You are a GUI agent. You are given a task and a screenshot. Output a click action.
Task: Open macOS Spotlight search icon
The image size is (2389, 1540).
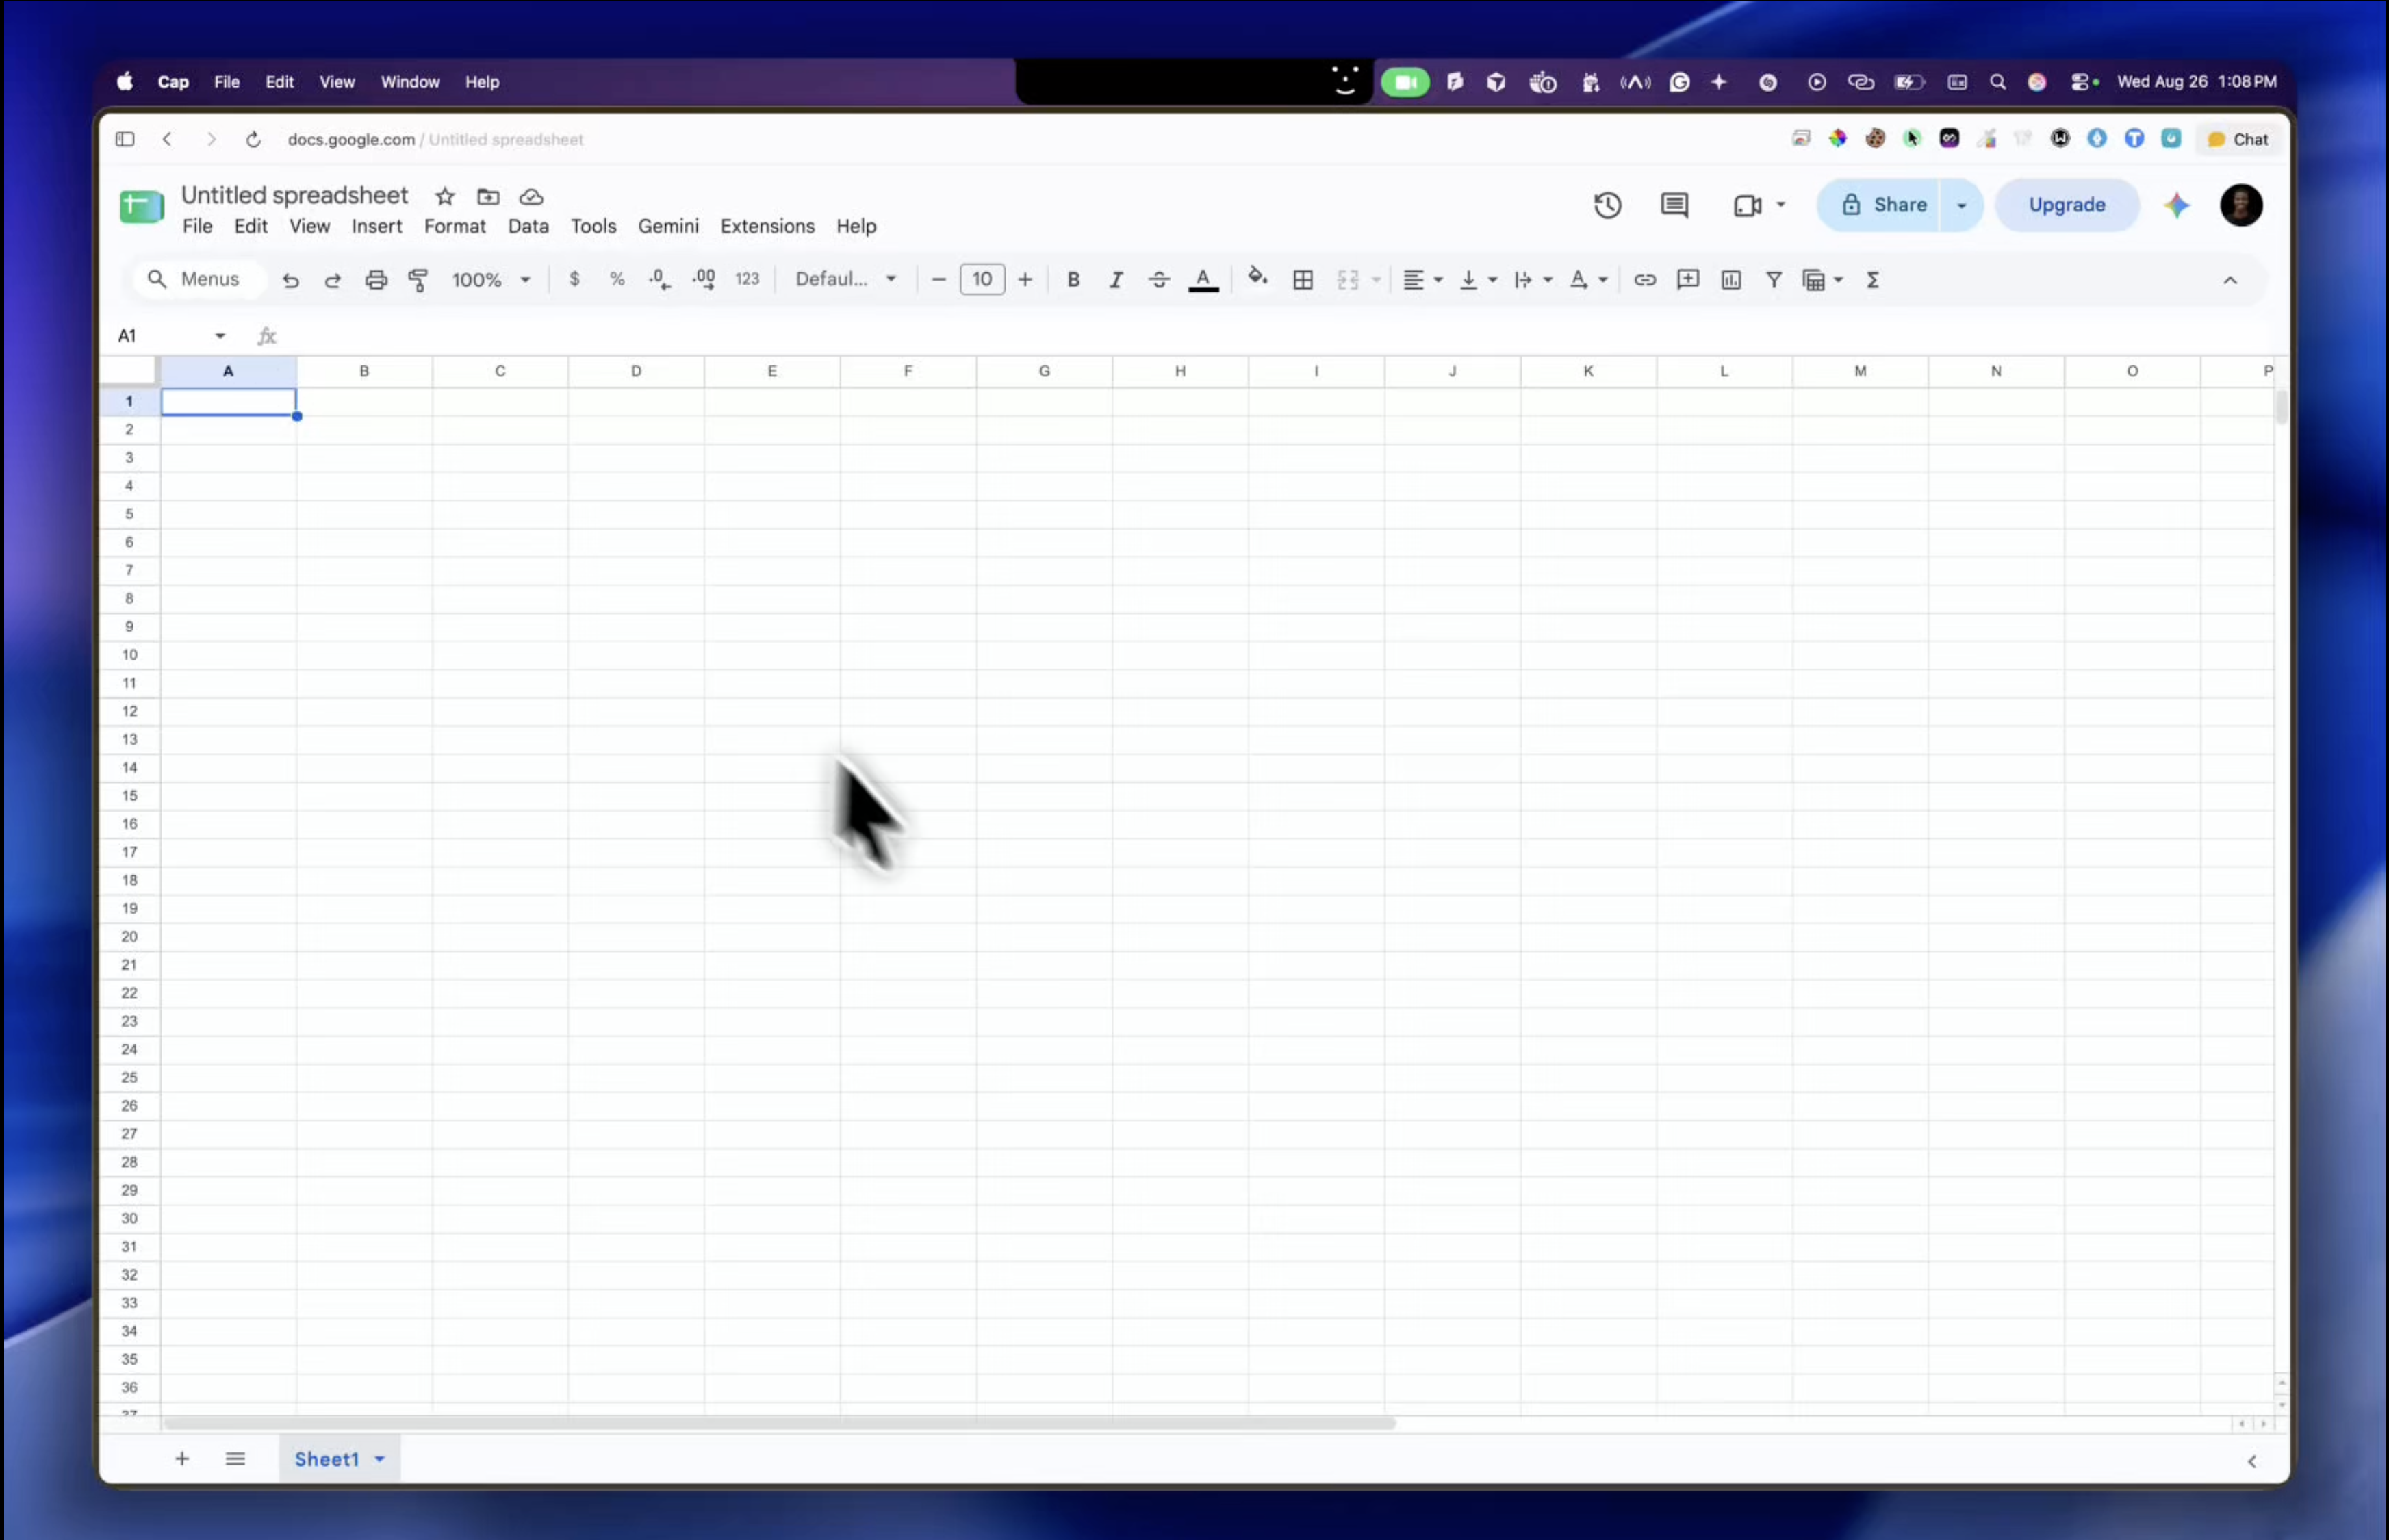click(1997, 82)
